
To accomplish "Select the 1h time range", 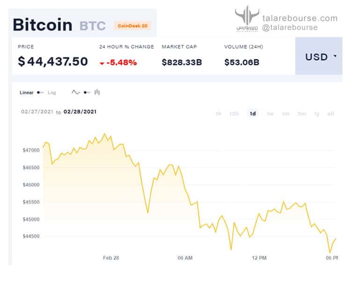I will tap(218, 114).
